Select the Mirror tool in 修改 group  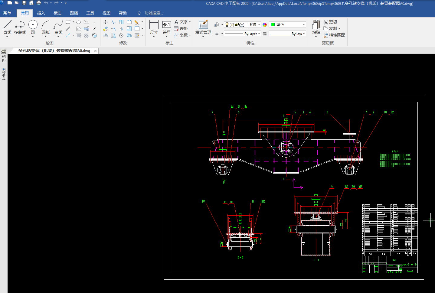[x=121, y=29]
